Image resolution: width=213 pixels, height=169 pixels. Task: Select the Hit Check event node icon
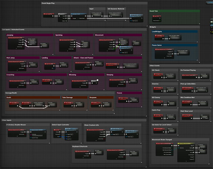(155, 75)
